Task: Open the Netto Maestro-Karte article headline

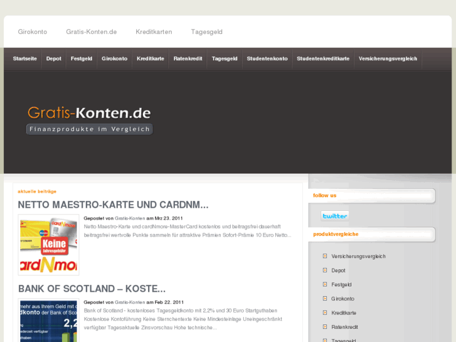Action: [x=113, y=205]
